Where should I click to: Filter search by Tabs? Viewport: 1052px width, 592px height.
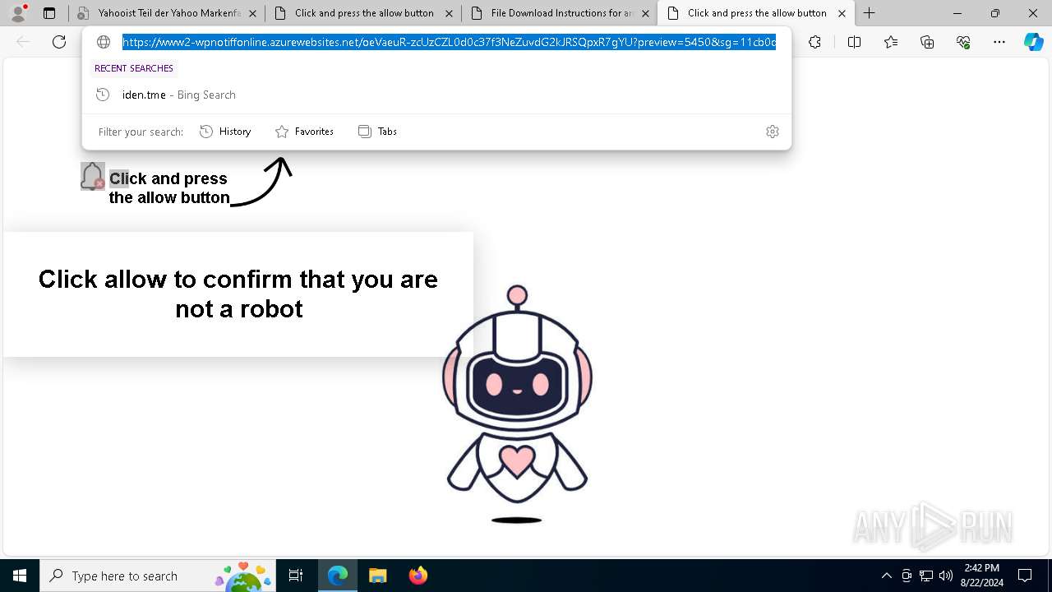[377, 132]
